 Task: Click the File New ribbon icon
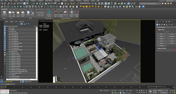10,14
